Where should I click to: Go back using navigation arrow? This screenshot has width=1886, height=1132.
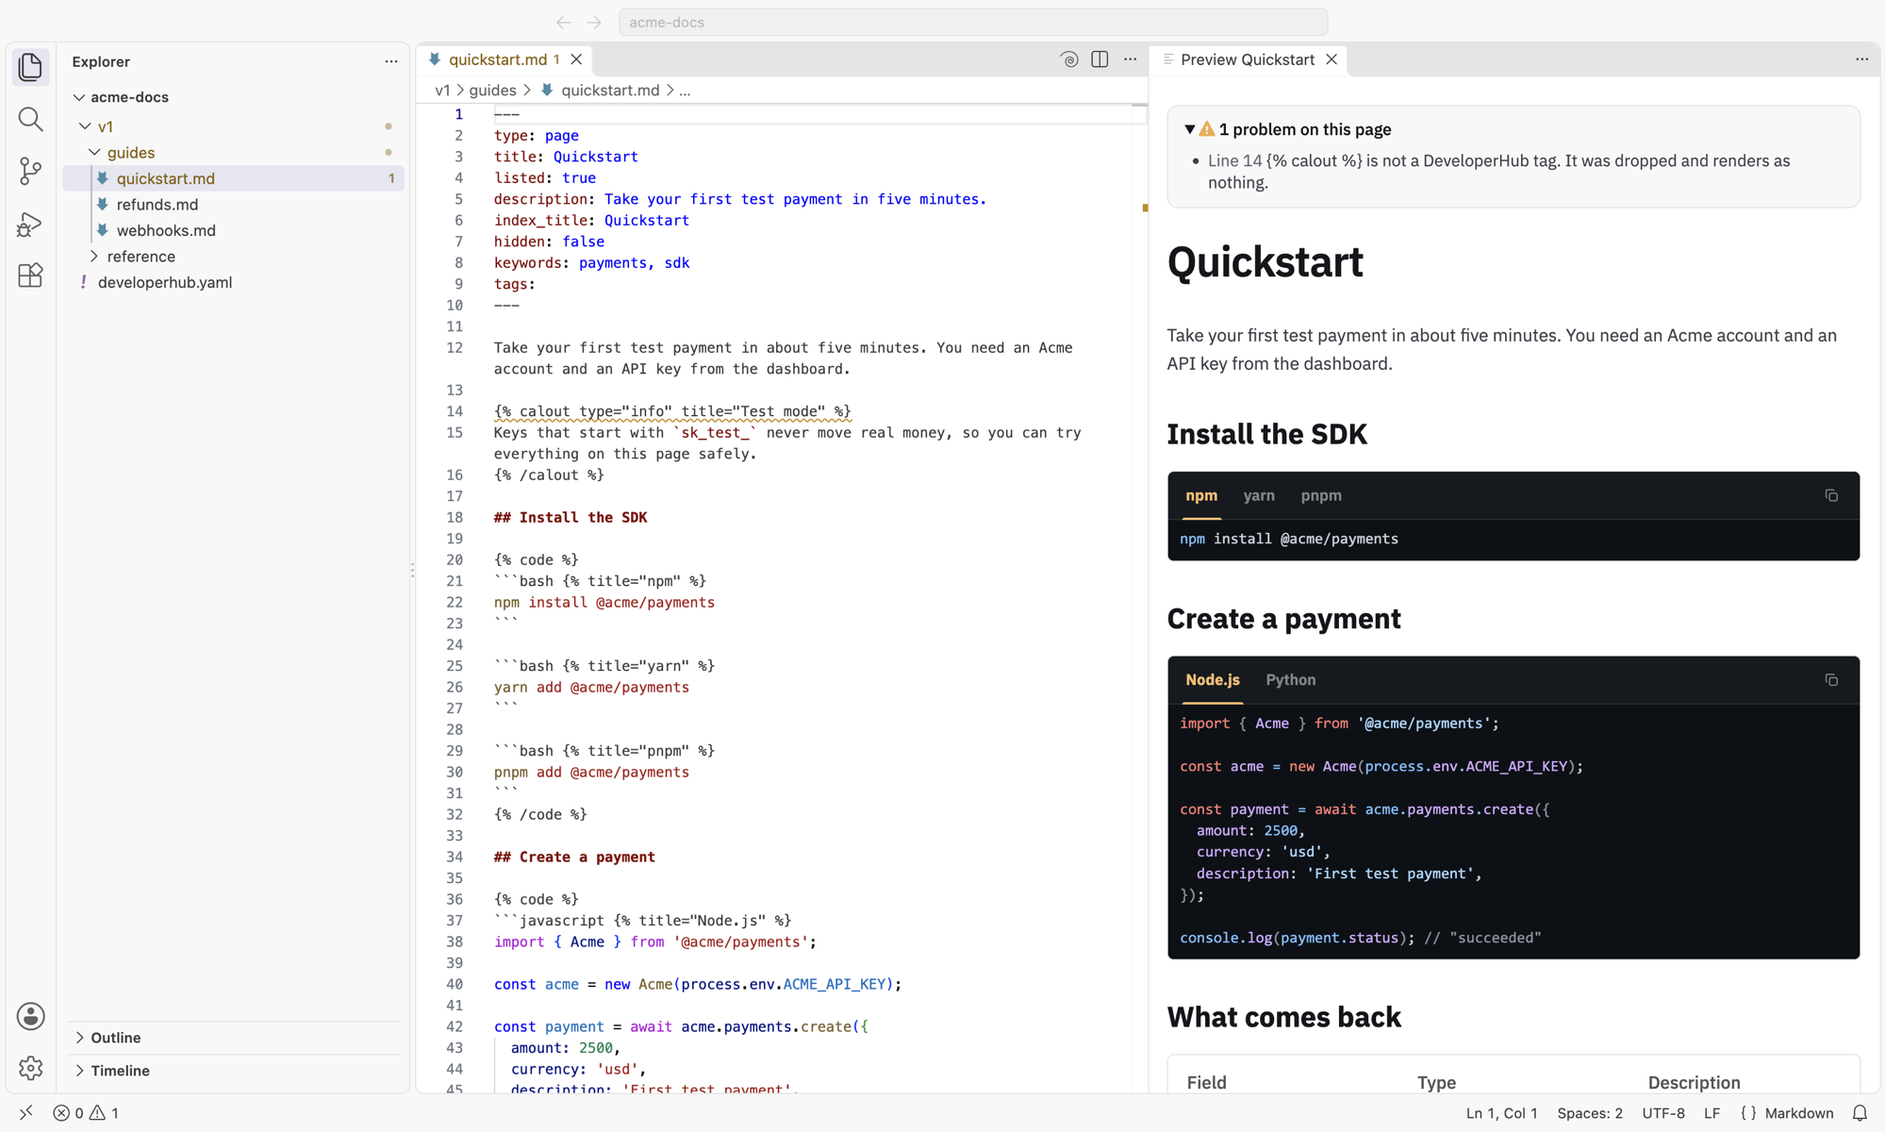[563, 22]
